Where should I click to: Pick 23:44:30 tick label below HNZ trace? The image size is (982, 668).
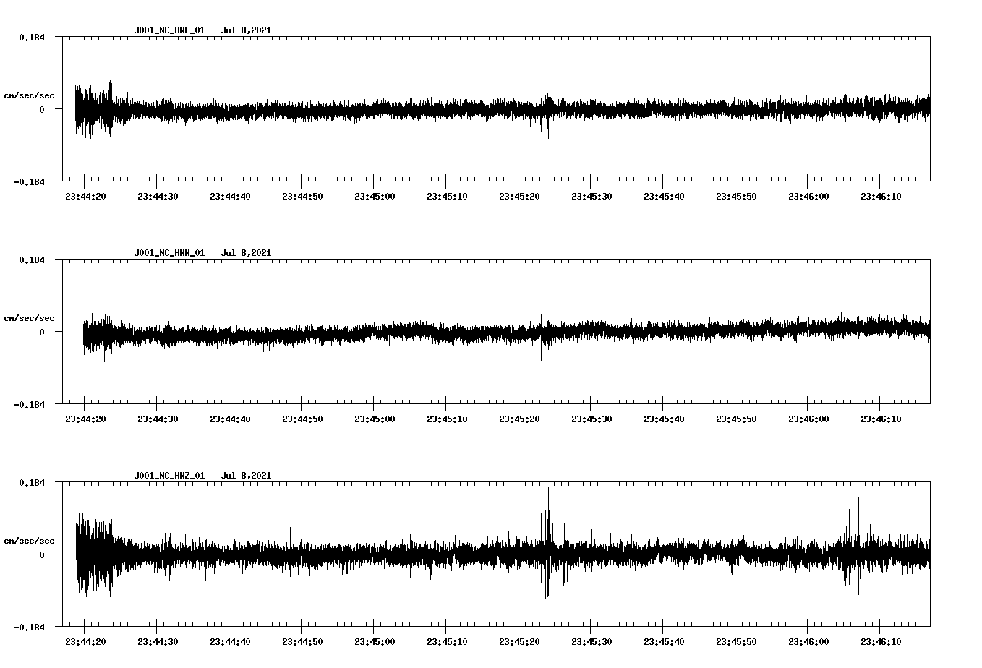pos(158,641)
